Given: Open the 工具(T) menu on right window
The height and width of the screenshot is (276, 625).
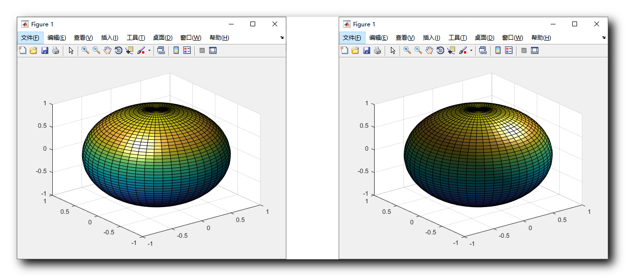Looking at the screenshot, I should (x=458, y=37).
